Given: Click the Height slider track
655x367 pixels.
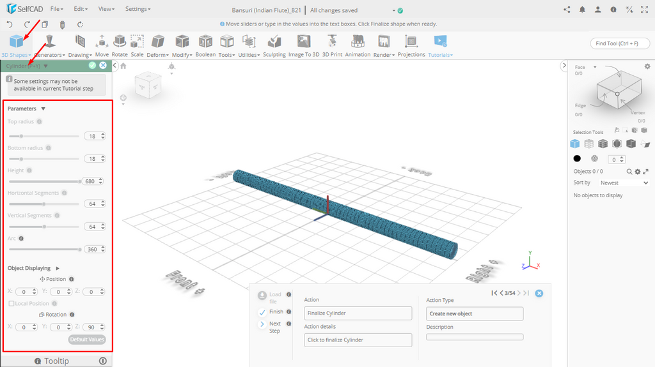Looking at the screenshot, I should 43,181.
